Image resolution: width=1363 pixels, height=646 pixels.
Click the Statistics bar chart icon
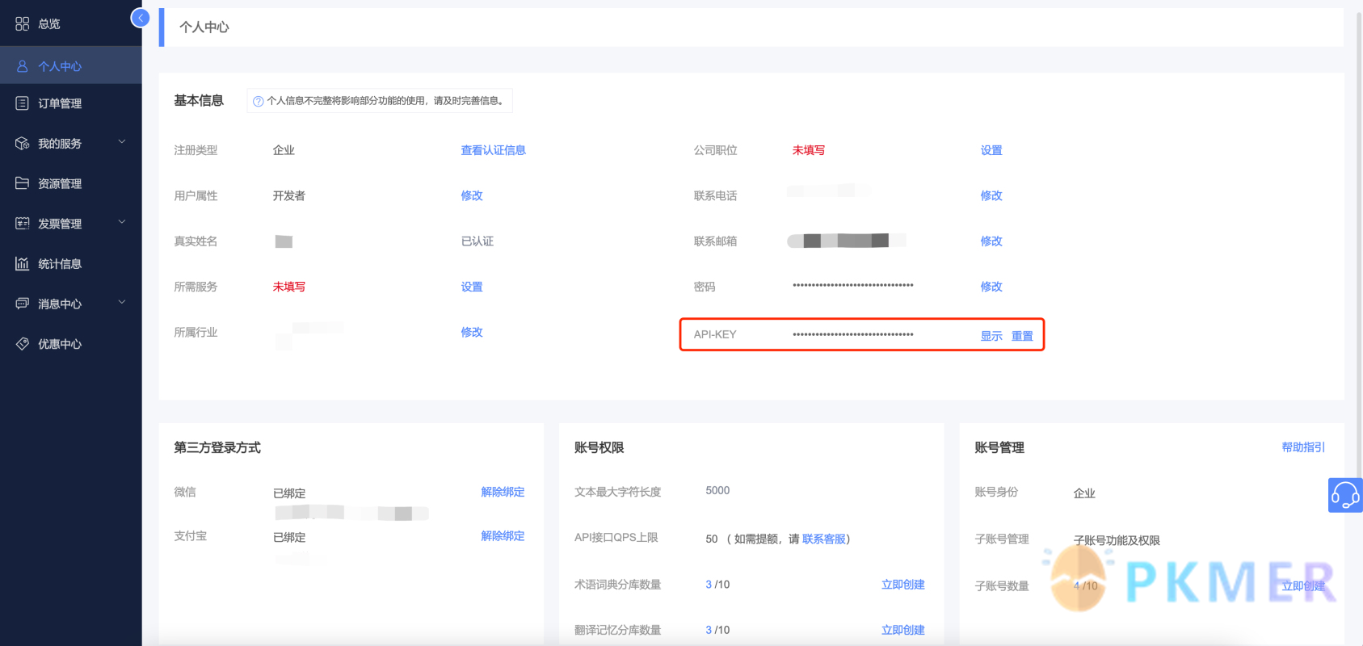[x=22, y=264]
